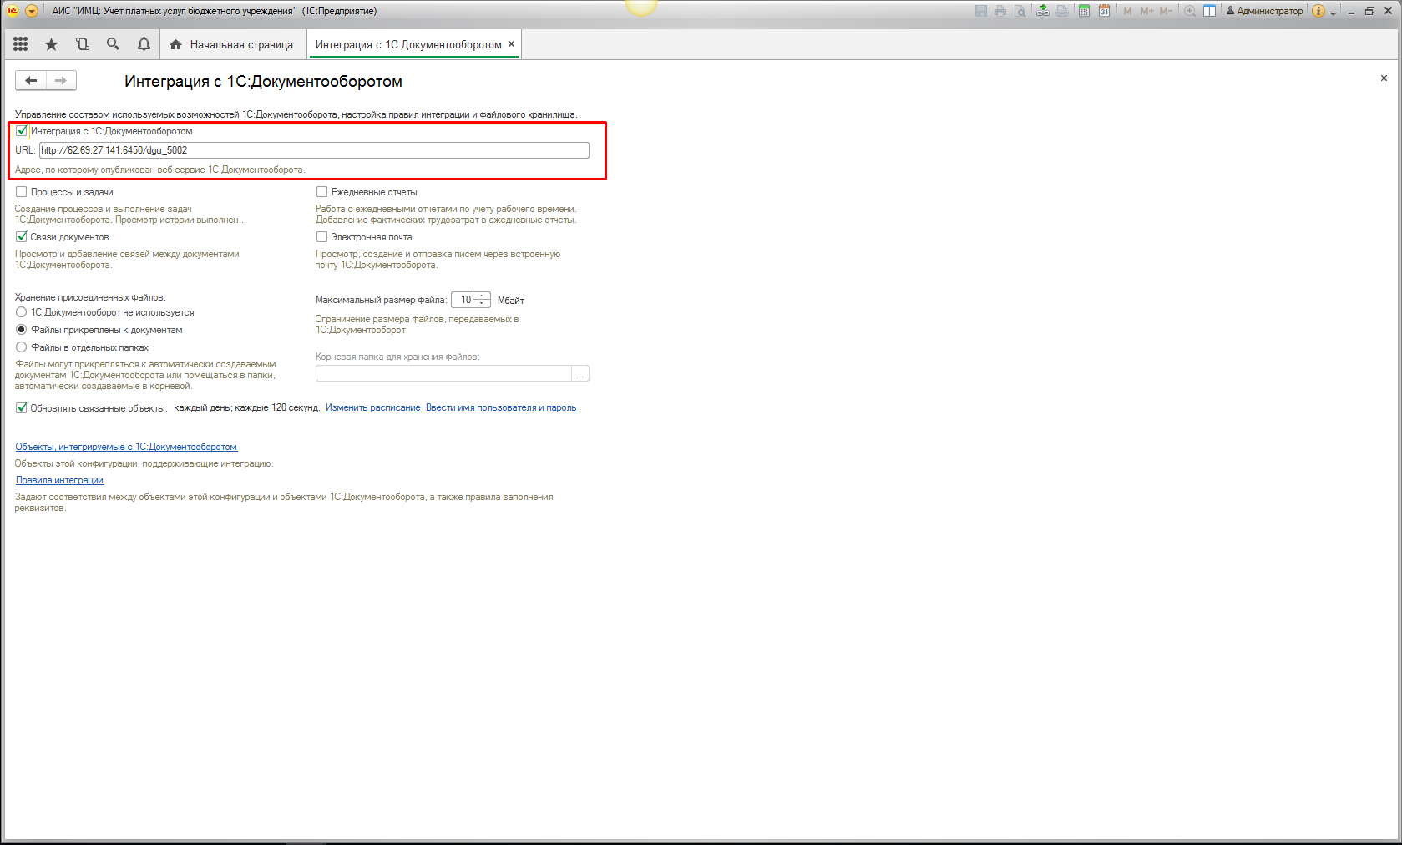Uncheck the Связи документов checkbox

pos(22,237)
